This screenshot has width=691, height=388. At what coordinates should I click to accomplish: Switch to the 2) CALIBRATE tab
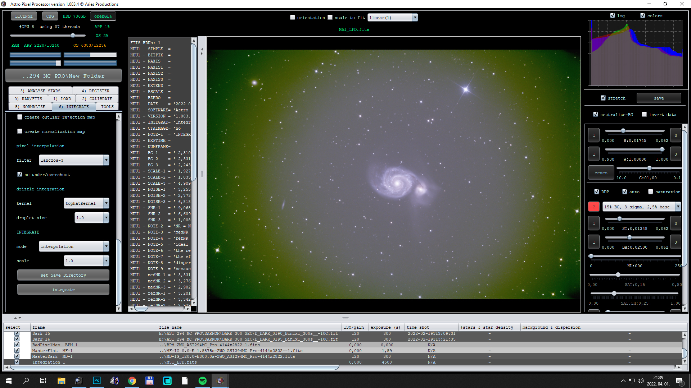click(x=98, y=98)
